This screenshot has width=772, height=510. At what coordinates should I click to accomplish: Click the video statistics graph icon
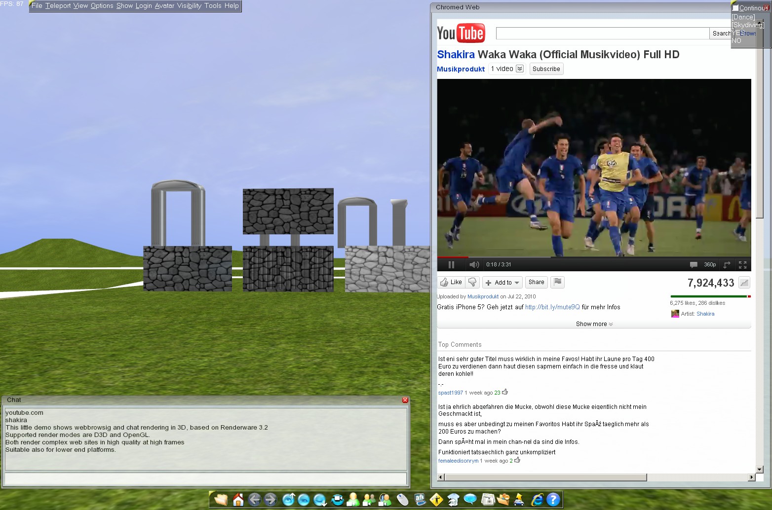tap(744, 283)
